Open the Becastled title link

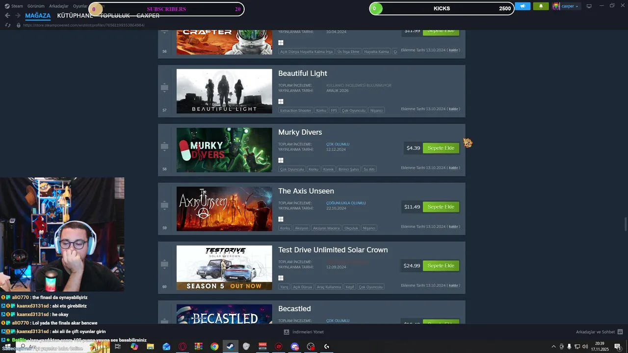coord(294,309)
